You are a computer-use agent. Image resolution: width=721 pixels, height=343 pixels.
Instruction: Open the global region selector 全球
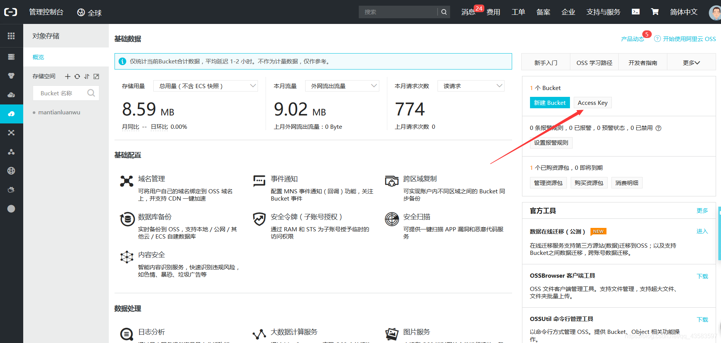pyautogui.click(x=89, y=13)
